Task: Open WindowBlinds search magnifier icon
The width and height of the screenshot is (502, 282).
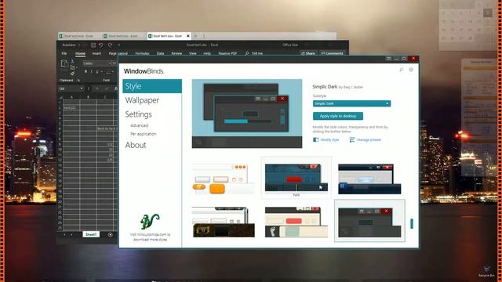Action: pos(401,70)
